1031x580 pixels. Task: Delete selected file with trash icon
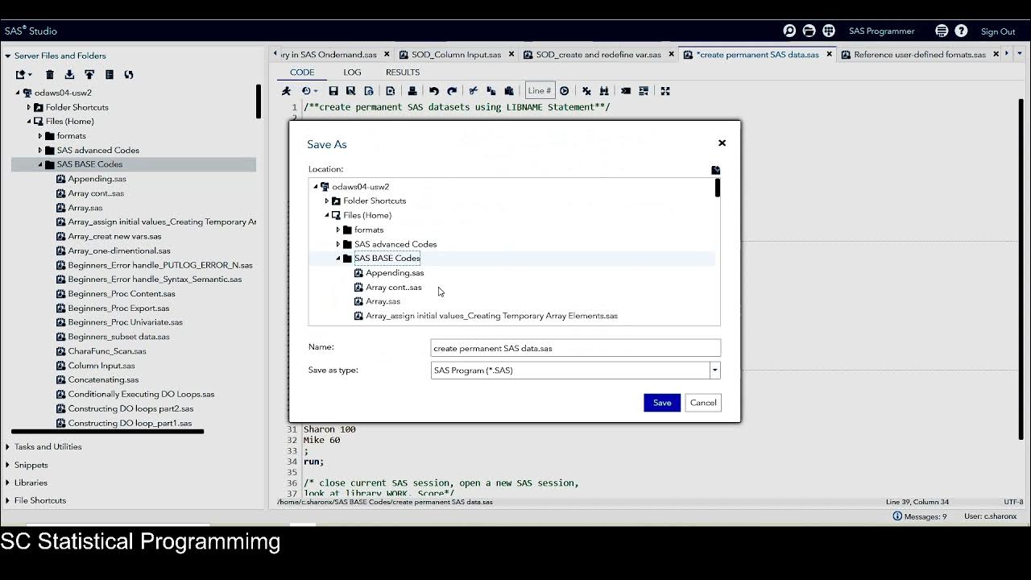pos(50,75)
